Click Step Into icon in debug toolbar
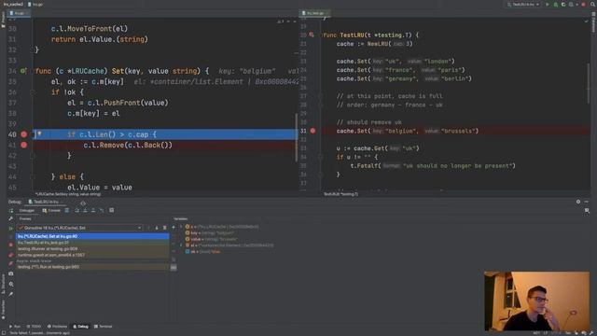Image resolution: width=597 pixels, height=336 pixels. (85, 210)
